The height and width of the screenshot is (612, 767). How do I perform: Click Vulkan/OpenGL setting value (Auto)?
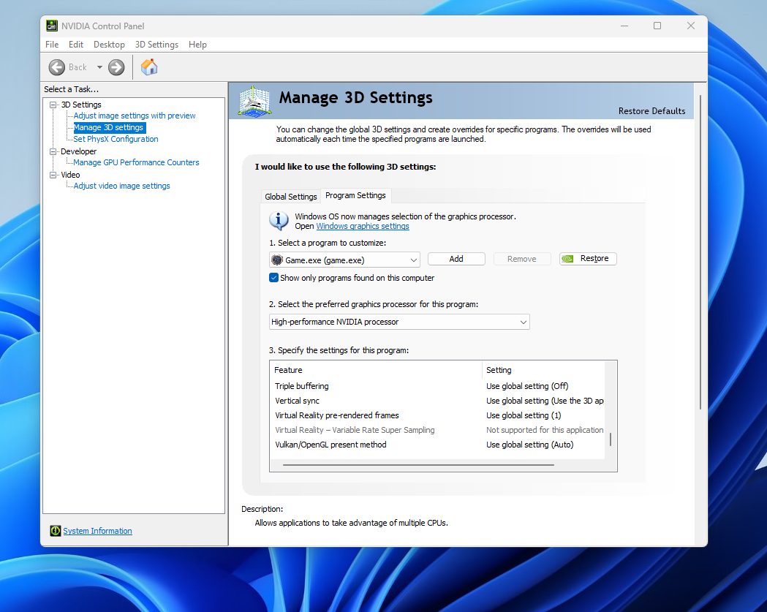[530, 445]
